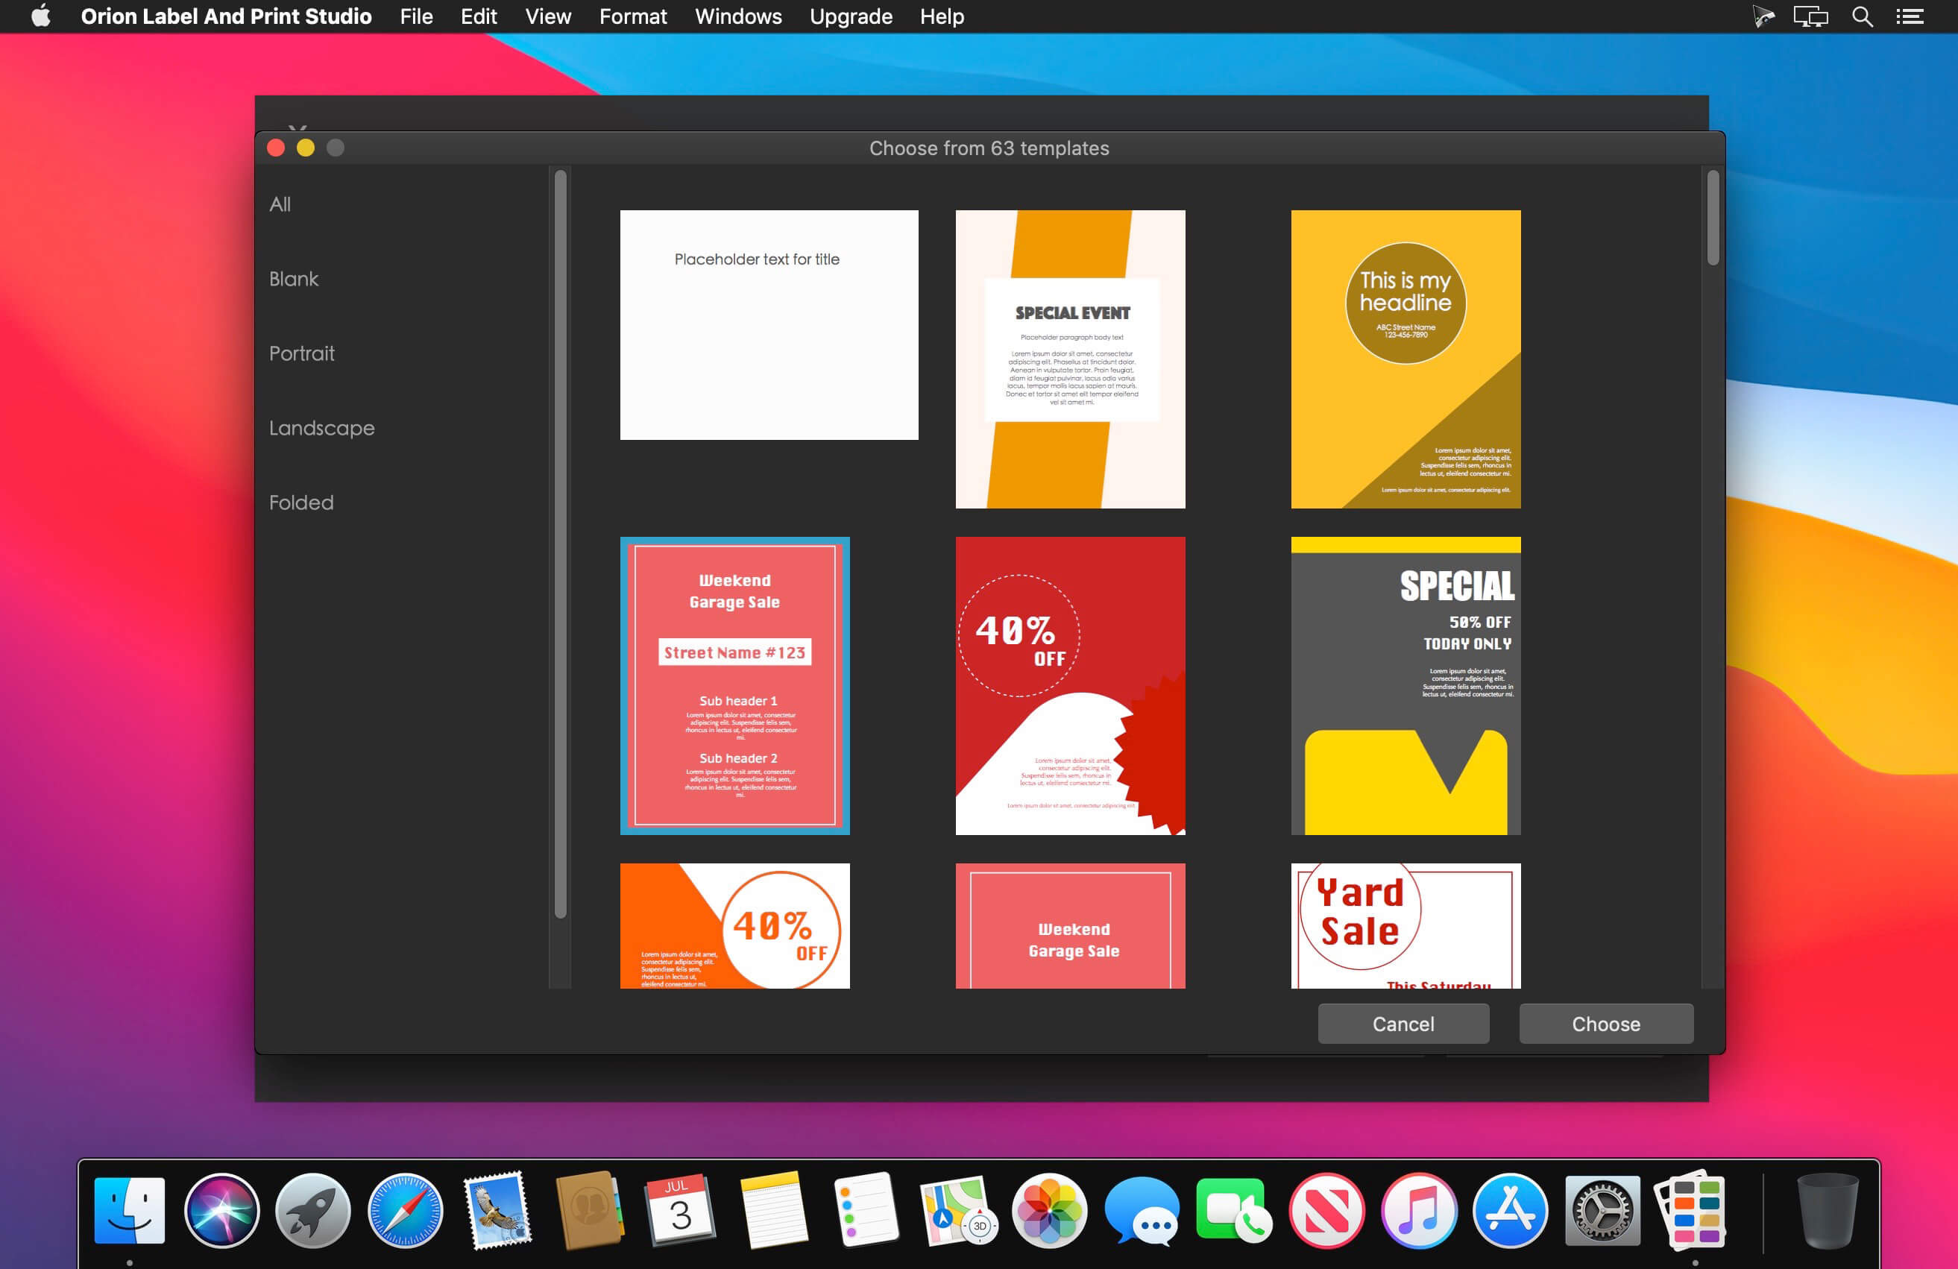1958x1269 pixels.
Task: Filter templates by Blank category
Action: tap(294, 279)
